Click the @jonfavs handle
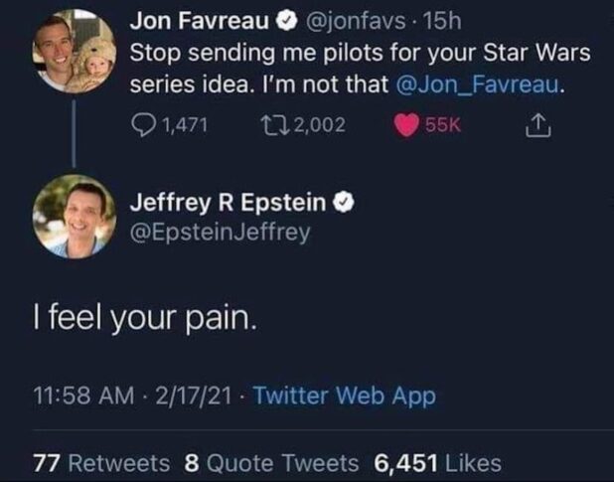Image resolution: width=614 pixels, height=482 pixels. click(355, 19)
